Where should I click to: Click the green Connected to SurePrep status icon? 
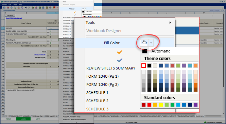[x=205, y=122]
